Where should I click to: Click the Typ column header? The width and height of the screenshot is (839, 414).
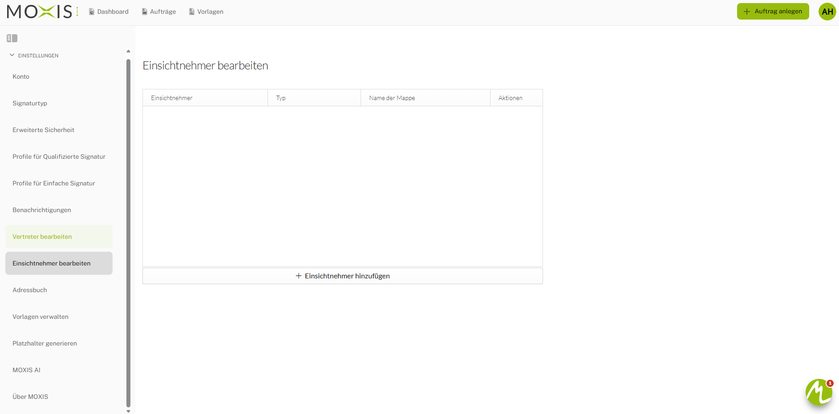click(314, 98)
